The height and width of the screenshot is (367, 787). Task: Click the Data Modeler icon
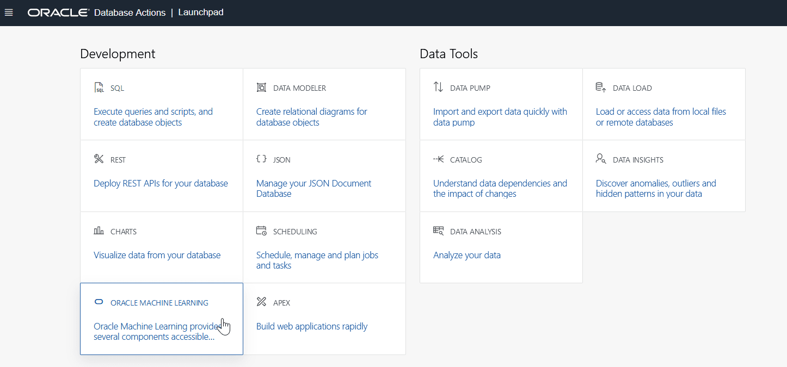point(261,88)
